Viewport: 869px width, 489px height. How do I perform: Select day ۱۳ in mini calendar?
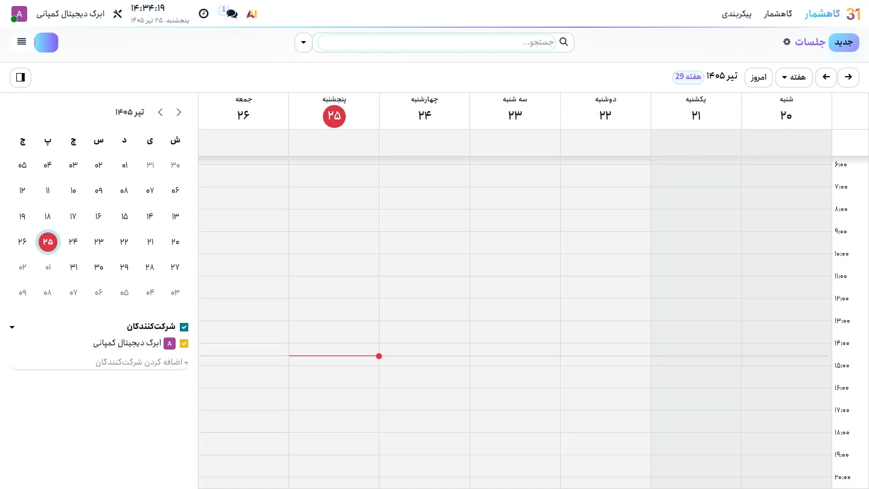point(175,216)
